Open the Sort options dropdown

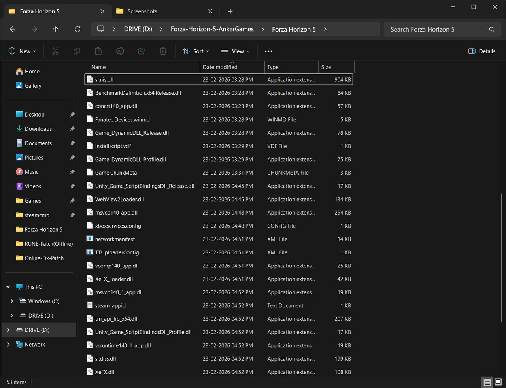coord(196,51)
